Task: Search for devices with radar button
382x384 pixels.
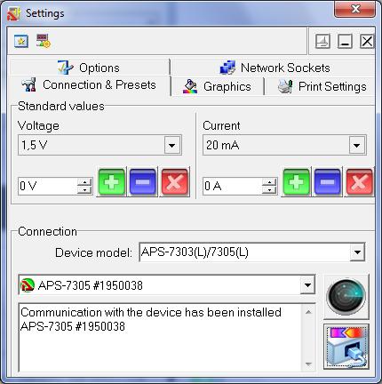Action: coord(346,297)
